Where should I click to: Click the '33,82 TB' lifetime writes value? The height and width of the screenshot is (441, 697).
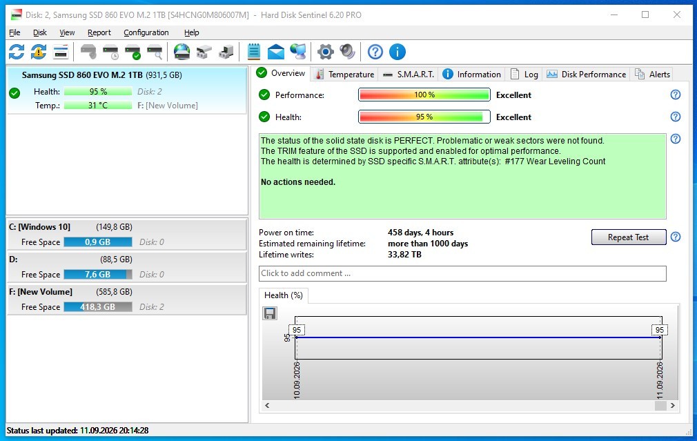tap(404, 255)
